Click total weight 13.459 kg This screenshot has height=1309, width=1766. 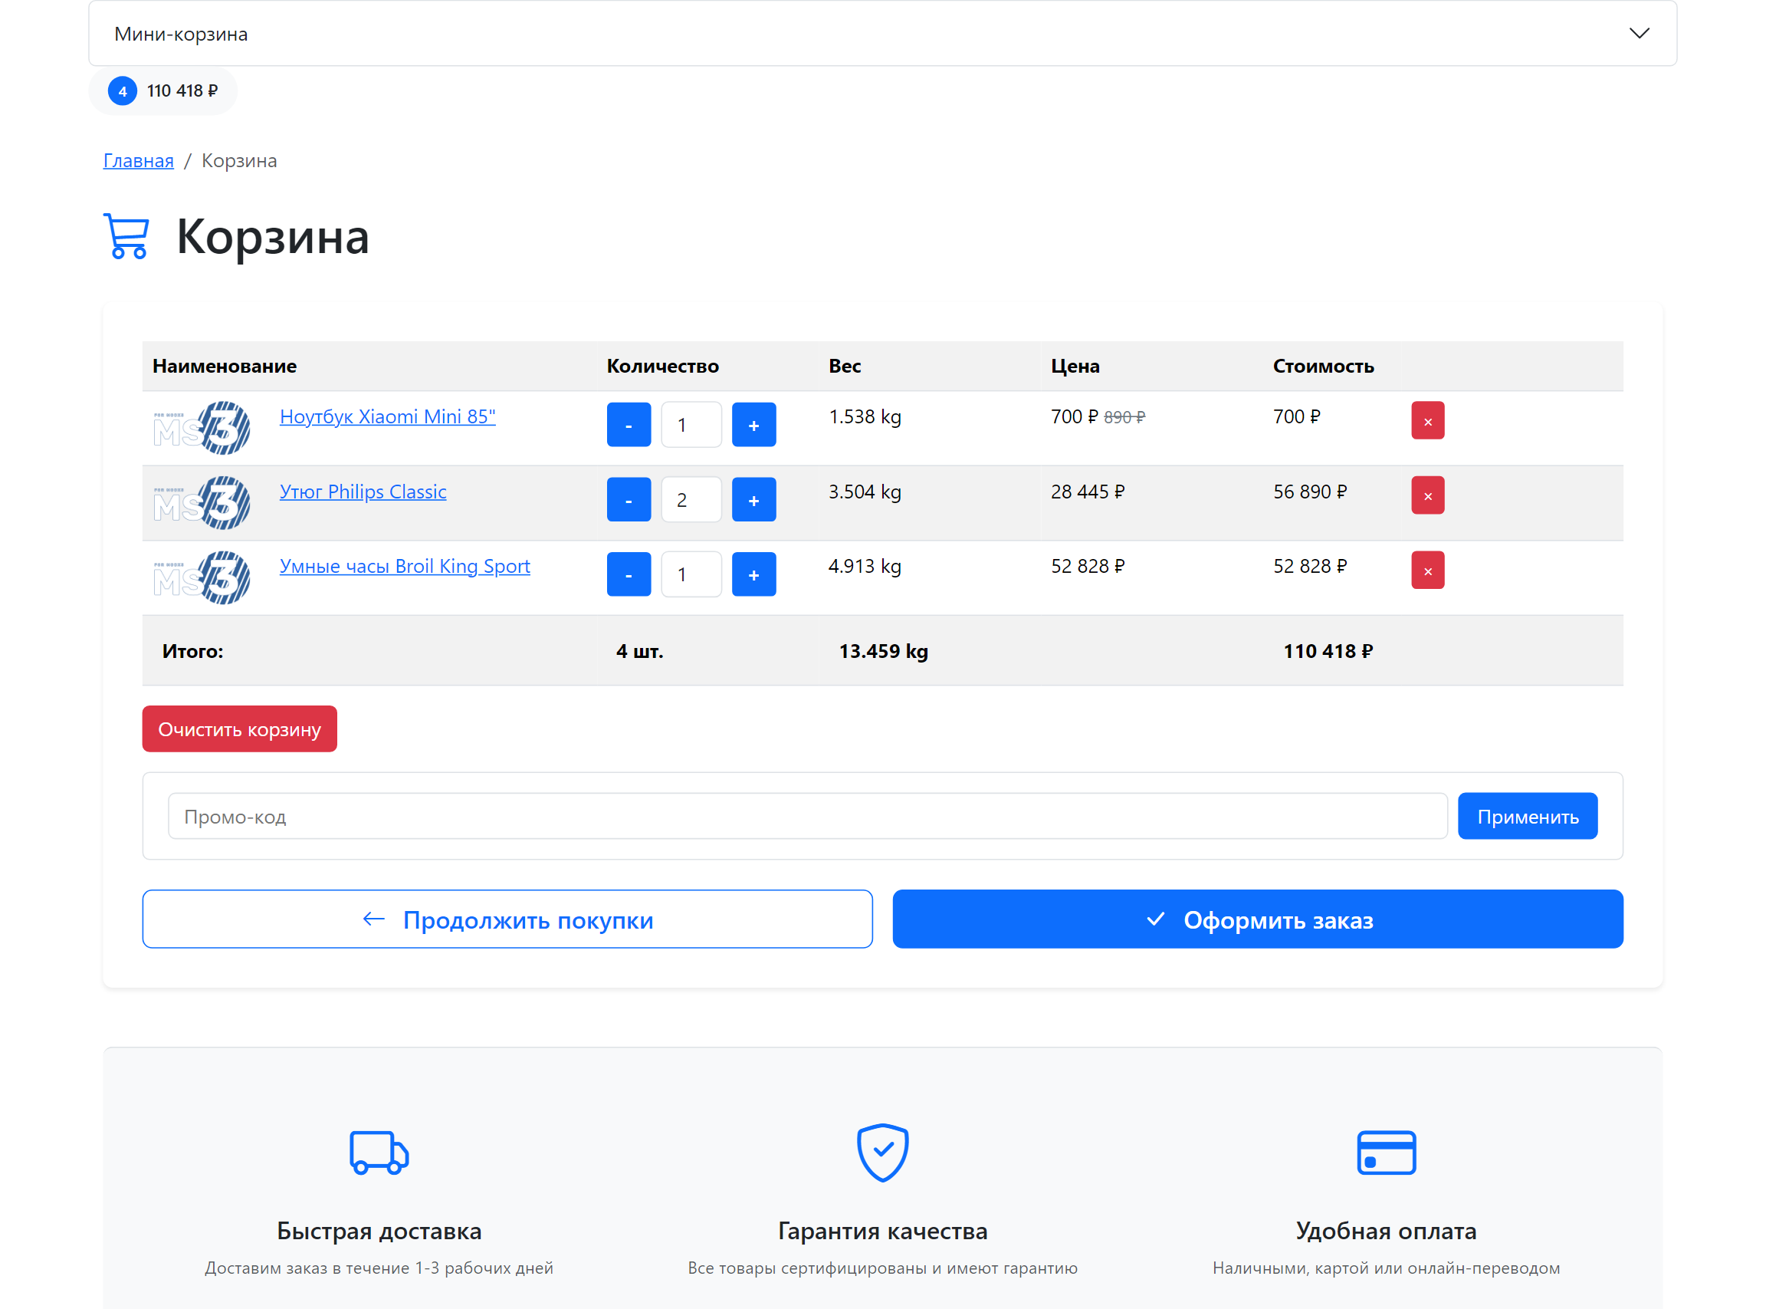click(884, 651)
